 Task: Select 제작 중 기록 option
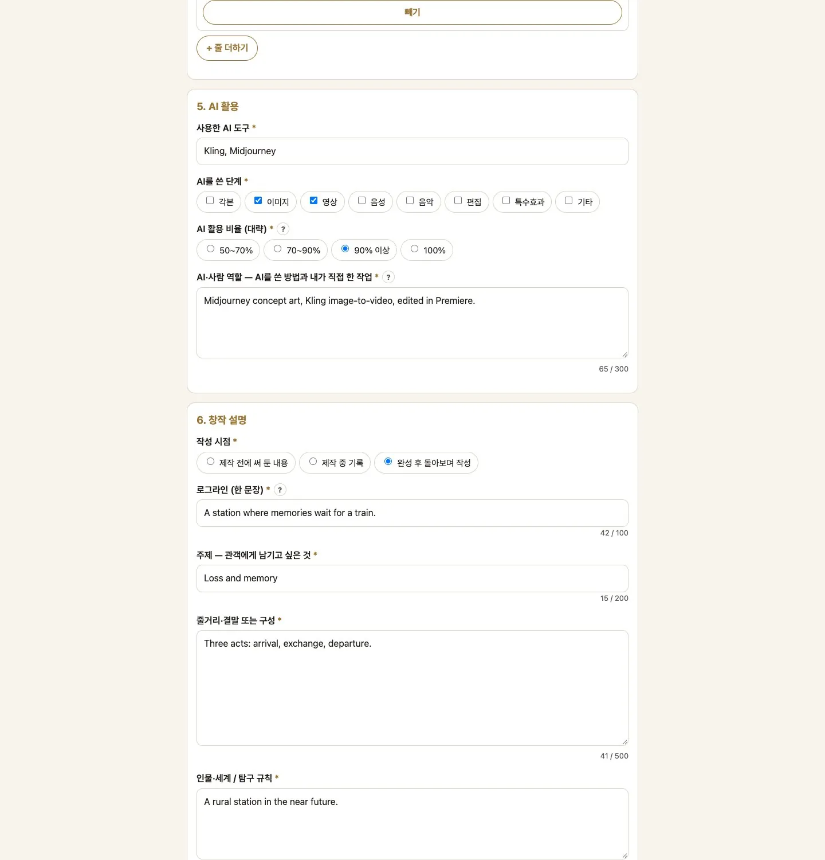pyautogui.click(x=313, y=462)
